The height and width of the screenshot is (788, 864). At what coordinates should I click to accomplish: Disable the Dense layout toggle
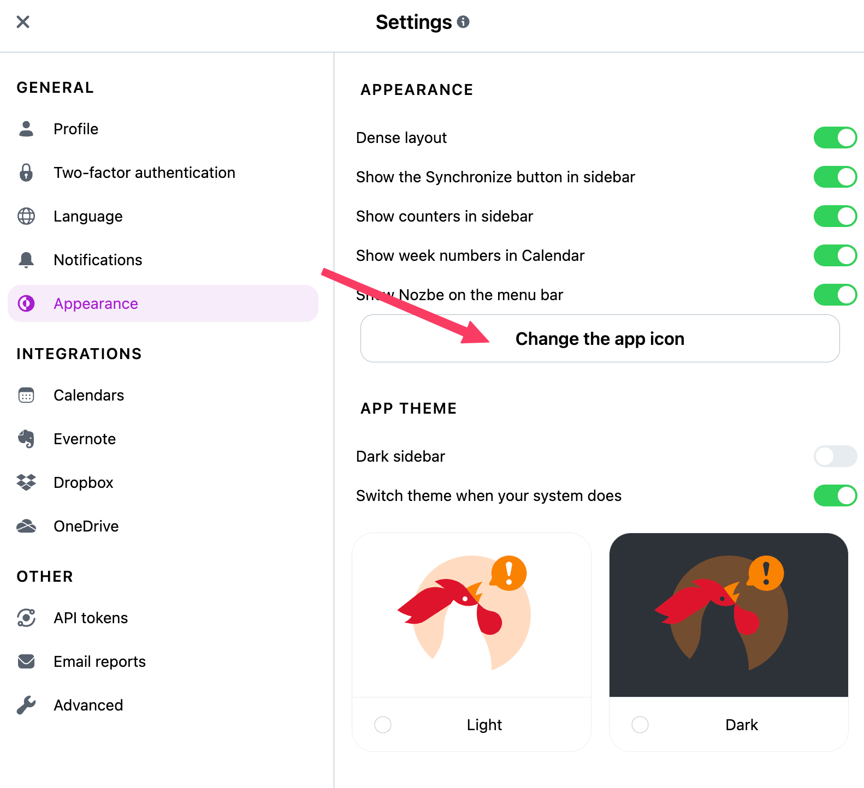[835, 138]
